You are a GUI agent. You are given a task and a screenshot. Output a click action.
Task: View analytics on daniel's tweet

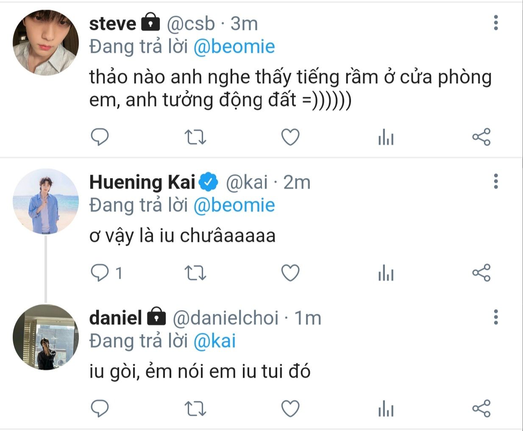click(386, 409)
